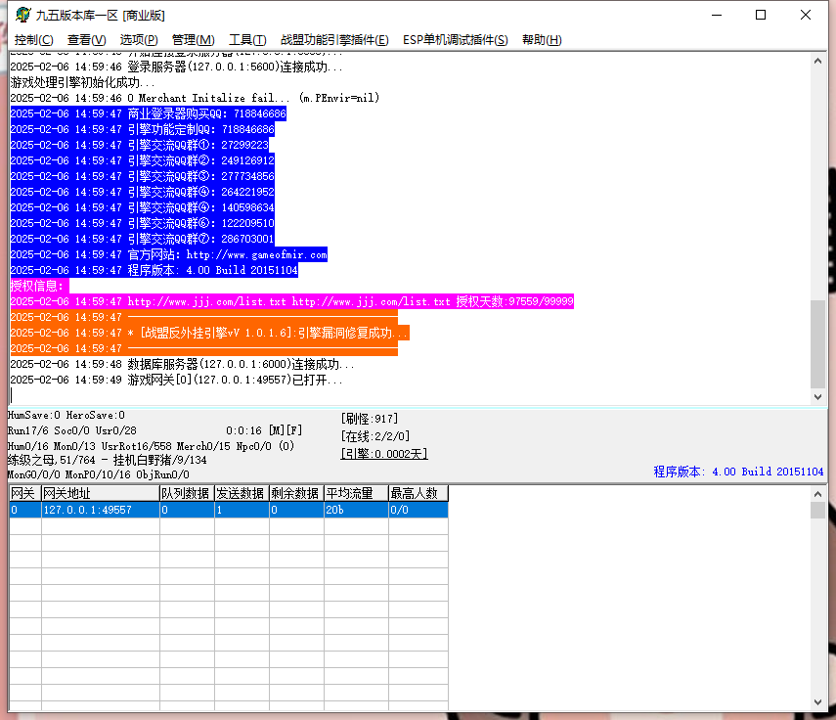The height and width of the screenshot is (720, 836).
Task: Open the 战盟功能引擎插件(E) menu
Action: 334,40
